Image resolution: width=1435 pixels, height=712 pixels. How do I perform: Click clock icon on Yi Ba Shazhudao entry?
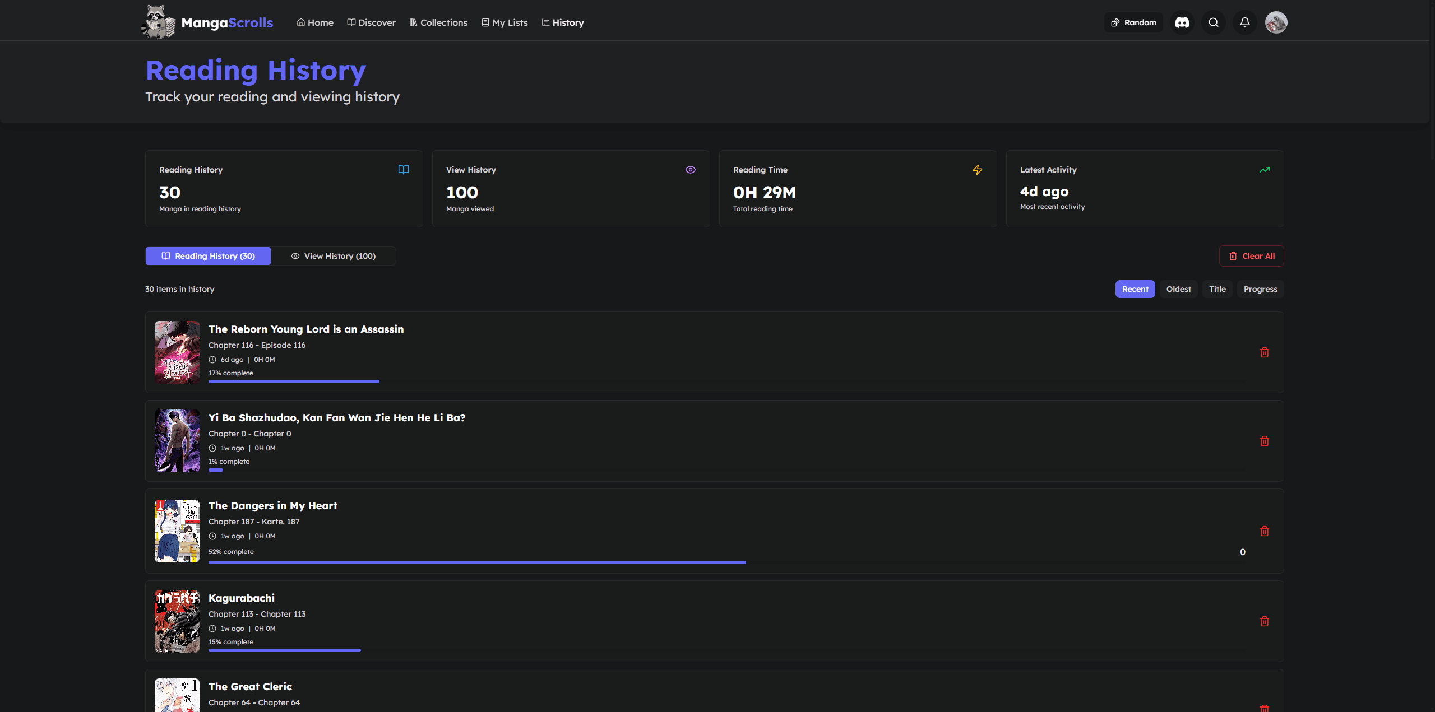pos(212,448)
